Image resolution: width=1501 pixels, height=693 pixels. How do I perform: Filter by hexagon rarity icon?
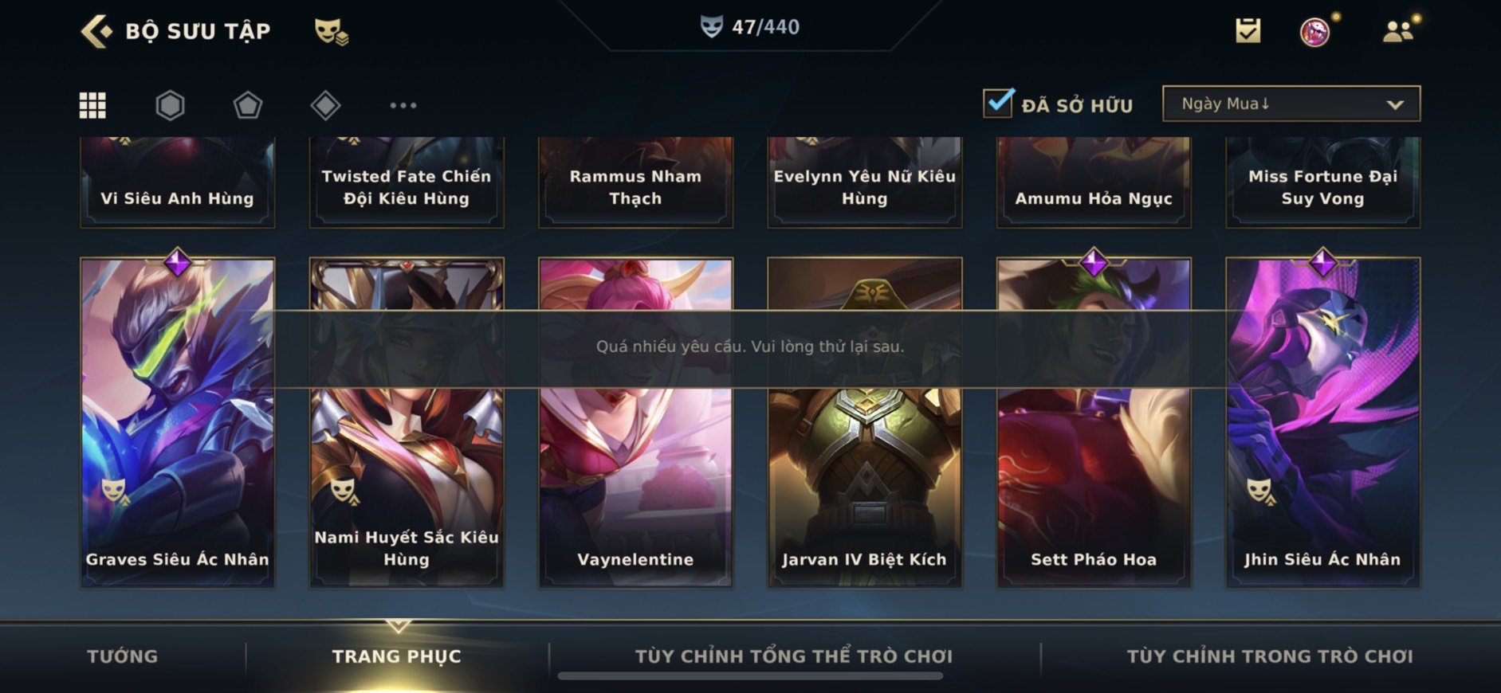(170, 105)
